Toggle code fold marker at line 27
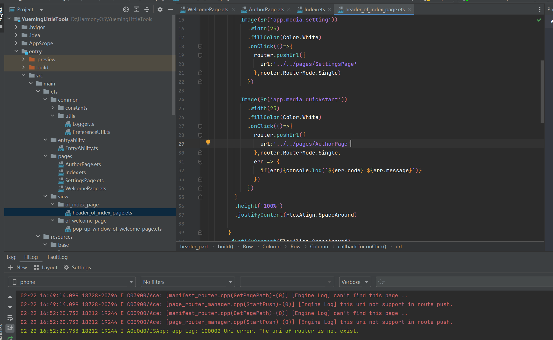The height and width of the screenshot is (340, 553). 200,126
